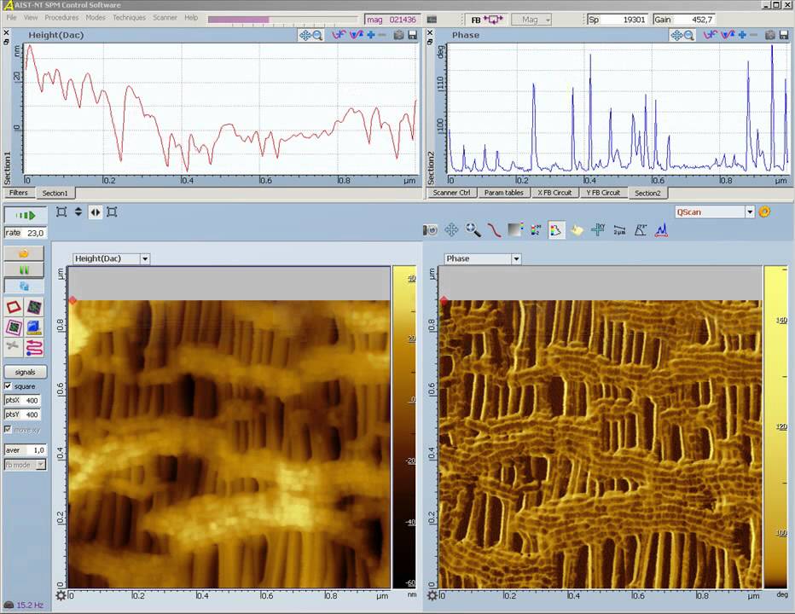Select the serpentine scan path tool
795x614 pixels.
34,348
